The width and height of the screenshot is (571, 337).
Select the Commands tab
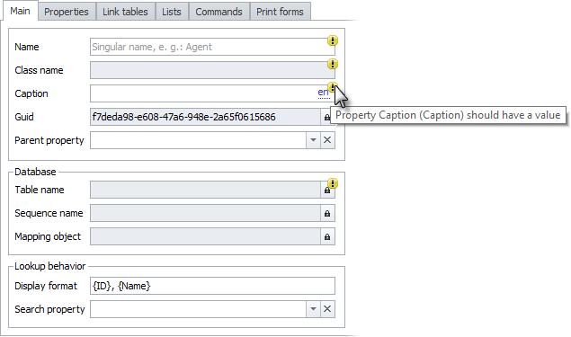[x=219, y=12]
